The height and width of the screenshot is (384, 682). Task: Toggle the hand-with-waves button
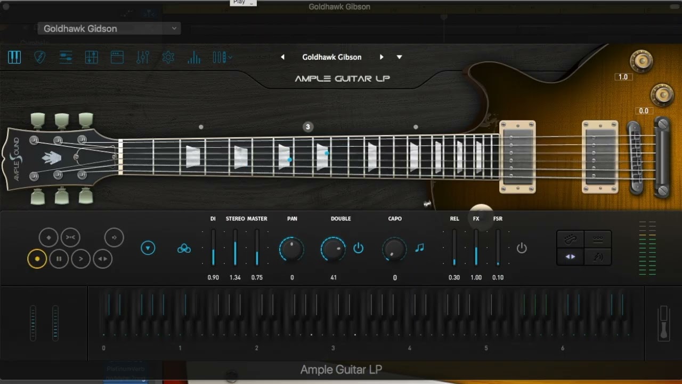(598, 257)
